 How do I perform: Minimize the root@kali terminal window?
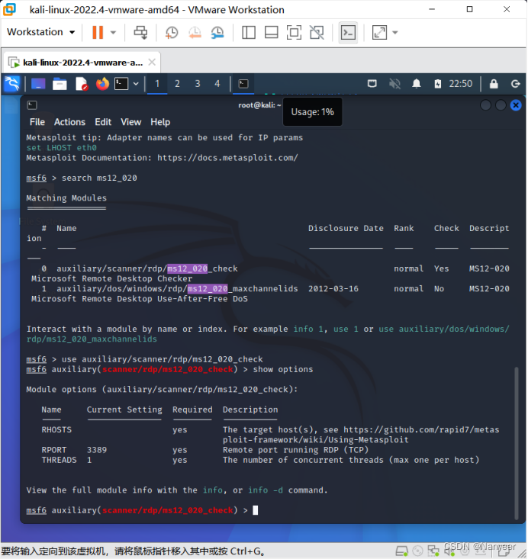tap(485, 105)
